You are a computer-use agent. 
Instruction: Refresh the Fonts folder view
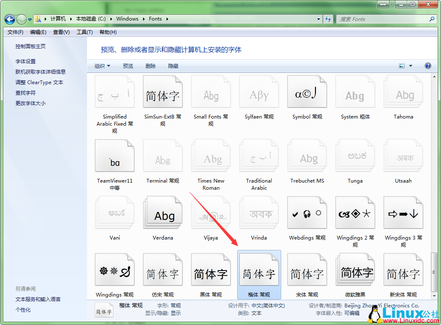coord(328,19)
